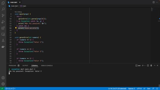The image size is (160, 90).
Task: Click the minimap code overview
Action: (154, 9)
